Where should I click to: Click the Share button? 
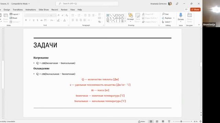coord(195,10)
